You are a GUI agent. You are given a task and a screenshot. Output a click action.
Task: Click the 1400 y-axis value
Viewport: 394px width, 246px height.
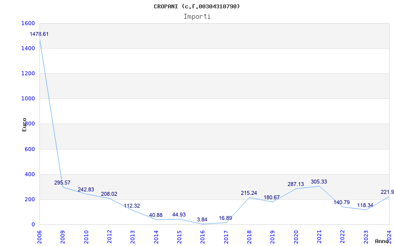[28, 48]
